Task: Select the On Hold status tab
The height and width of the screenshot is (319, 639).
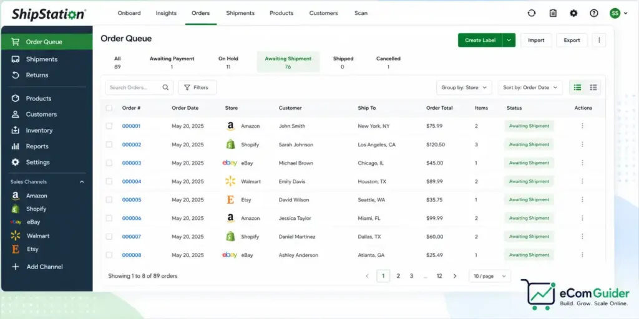Action: click(228, 63)
